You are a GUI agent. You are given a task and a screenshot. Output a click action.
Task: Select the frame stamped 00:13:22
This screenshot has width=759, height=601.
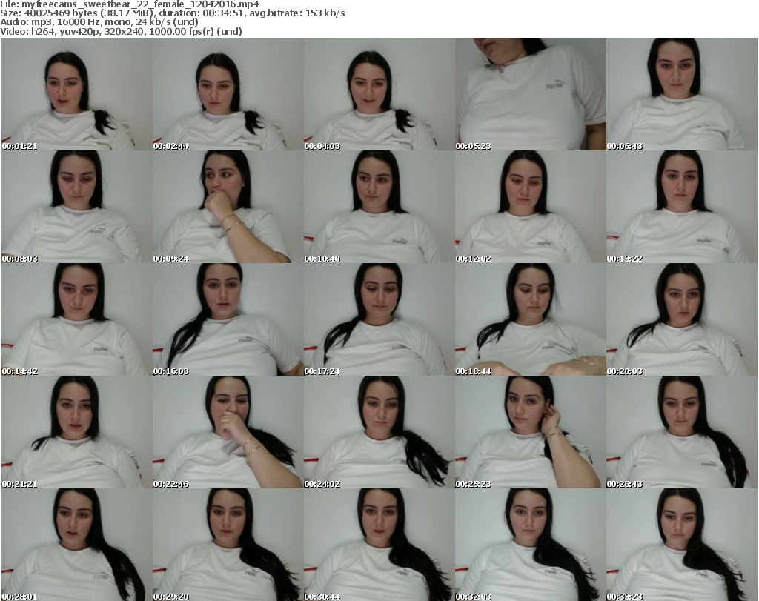(682, 207)
